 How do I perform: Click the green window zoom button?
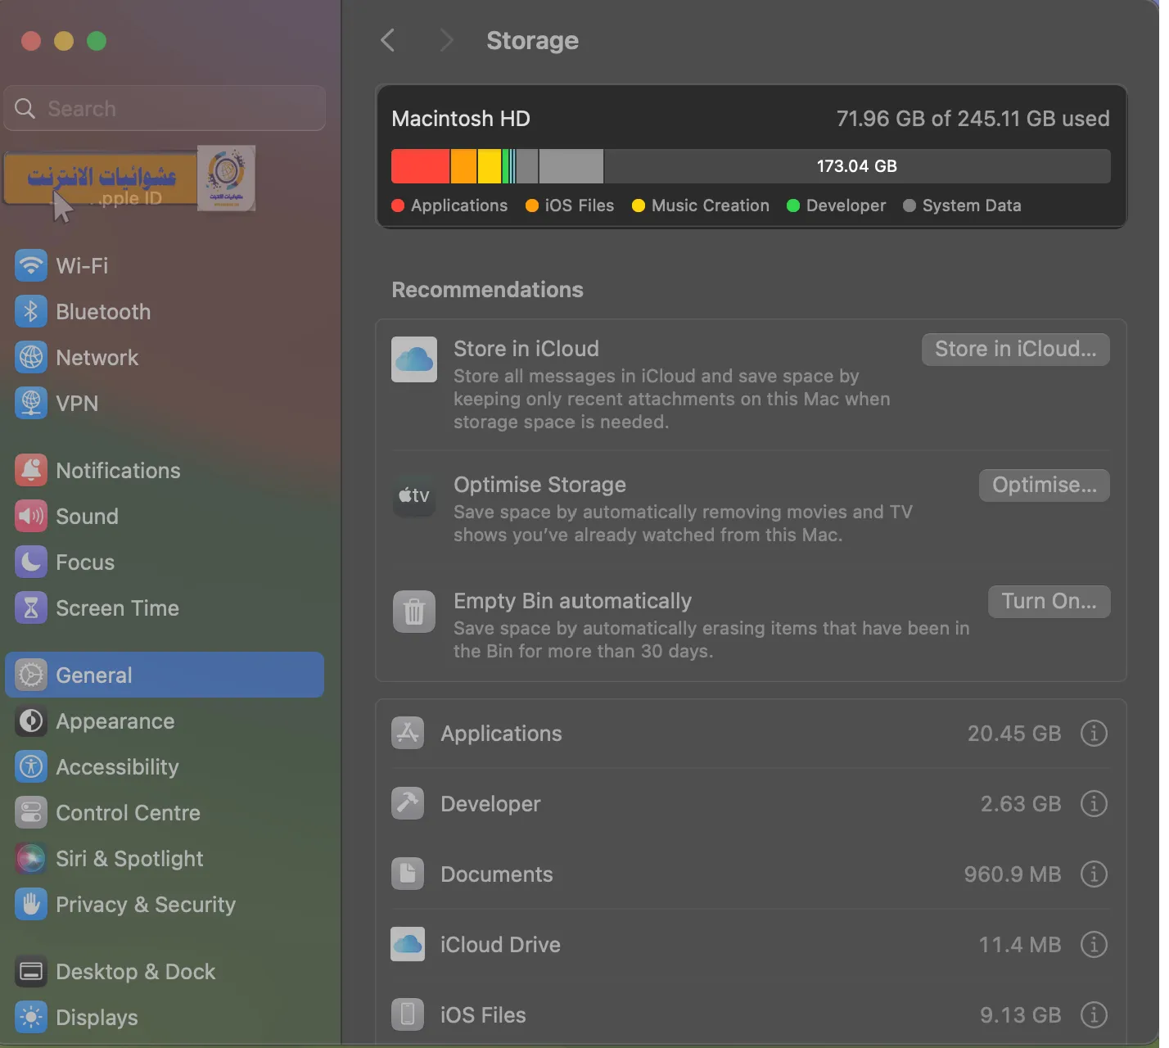pos(97,41)
